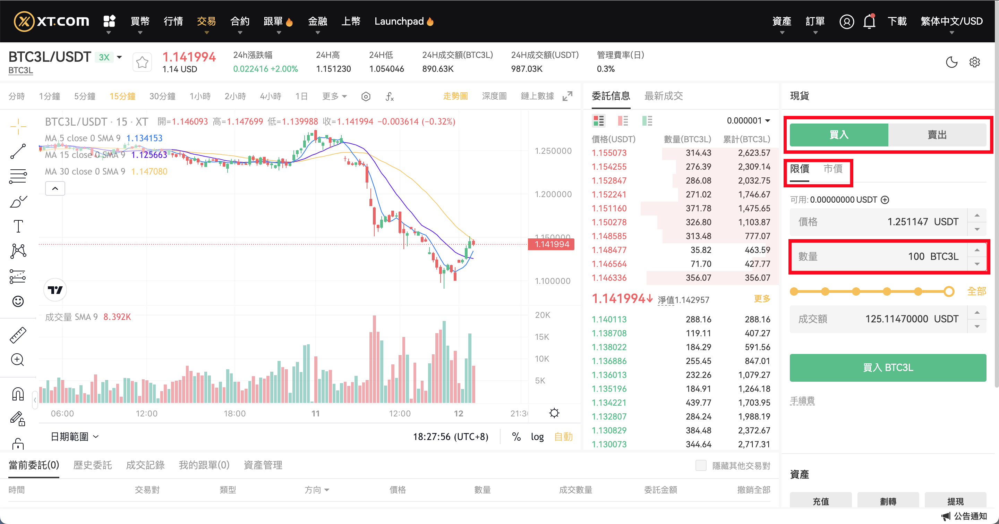The image size is (999, 524).
Task: Switch to the latest trades tab
Action: (x=664, y=96)
